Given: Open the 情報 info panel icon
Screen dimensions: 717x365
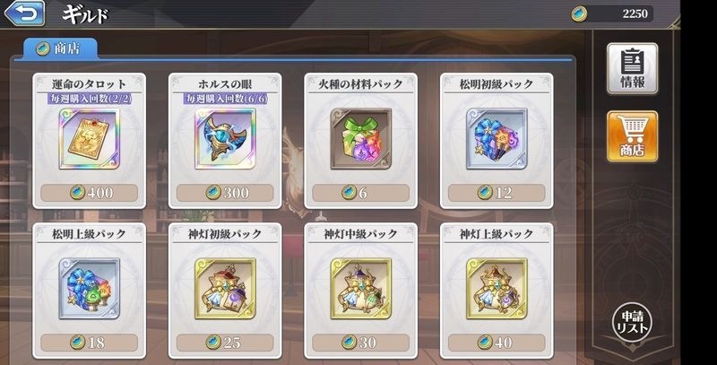Looking at the screenshot, I should click(x=633, y=69).
